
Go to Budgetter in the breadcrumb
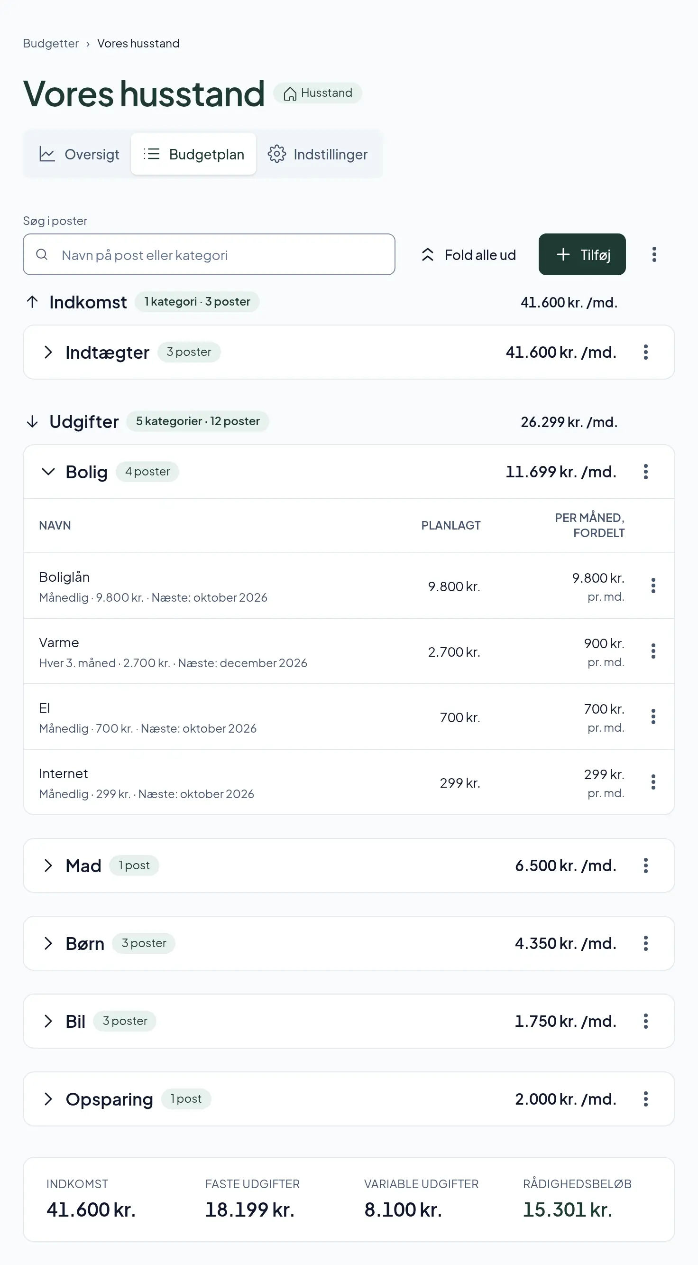(51, 43)
